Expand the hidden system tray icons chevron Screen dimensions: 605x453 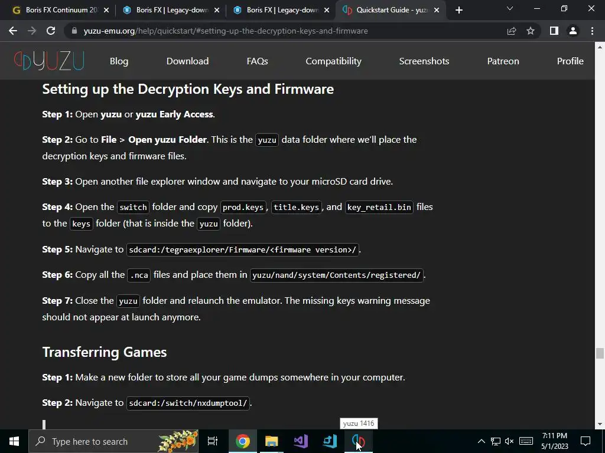point(481,441)
